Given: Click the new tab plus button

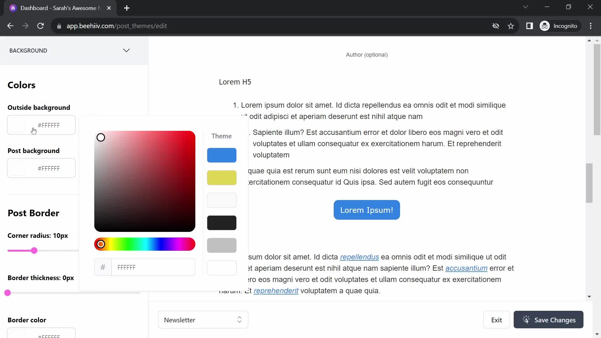Looking at the screenshot, I should [x=127, y=8].
